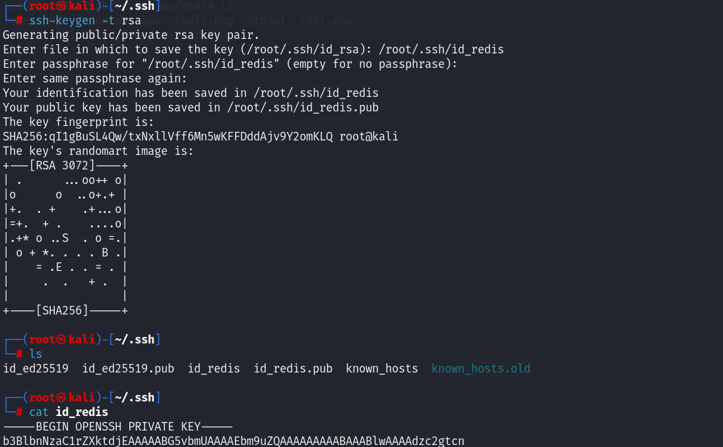Click the ls command text
723x447 pixels.
(x=36, y=354)
